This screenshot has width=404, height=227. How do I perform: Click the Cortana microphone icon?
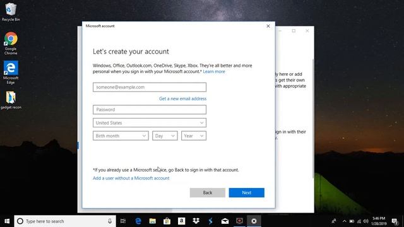coord(110,221)
